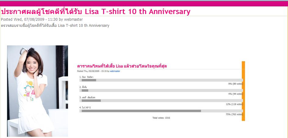Click the photo of woman in T-shirt

tap(38, 91)
